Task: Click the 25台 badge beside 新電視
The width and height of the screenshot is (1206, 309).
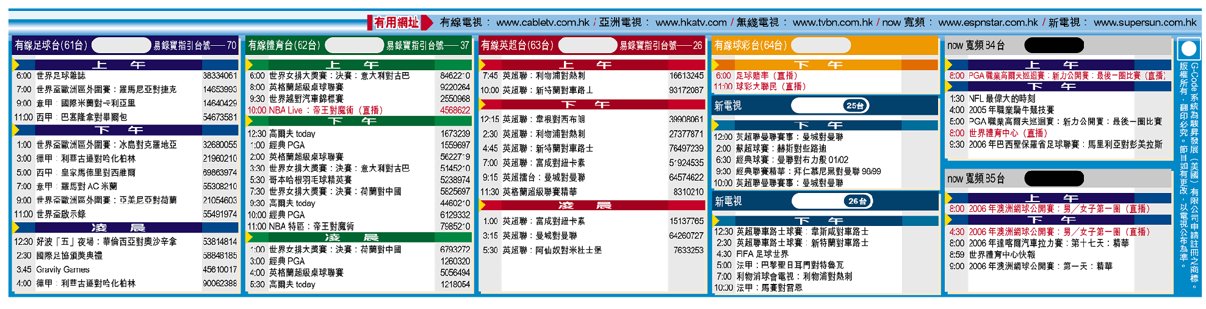Action: click(855, 106)
